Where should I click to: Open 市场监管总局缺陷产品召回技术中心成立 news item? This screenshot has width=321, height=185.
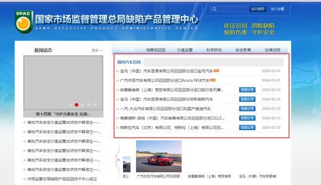(62, 179)
